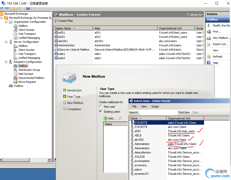
Task: Select the Existing users radio button
Action: pos(101,111)
